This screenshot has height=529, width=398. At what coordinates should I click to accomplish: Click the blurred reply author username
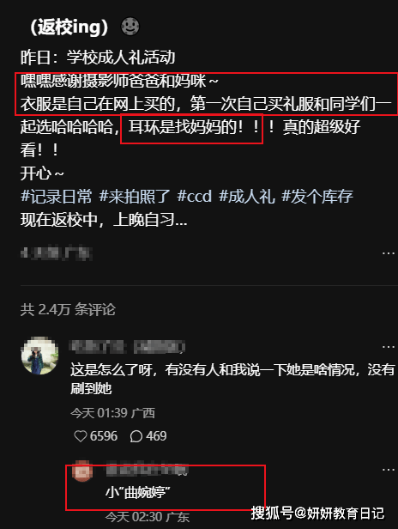(147, 469)
